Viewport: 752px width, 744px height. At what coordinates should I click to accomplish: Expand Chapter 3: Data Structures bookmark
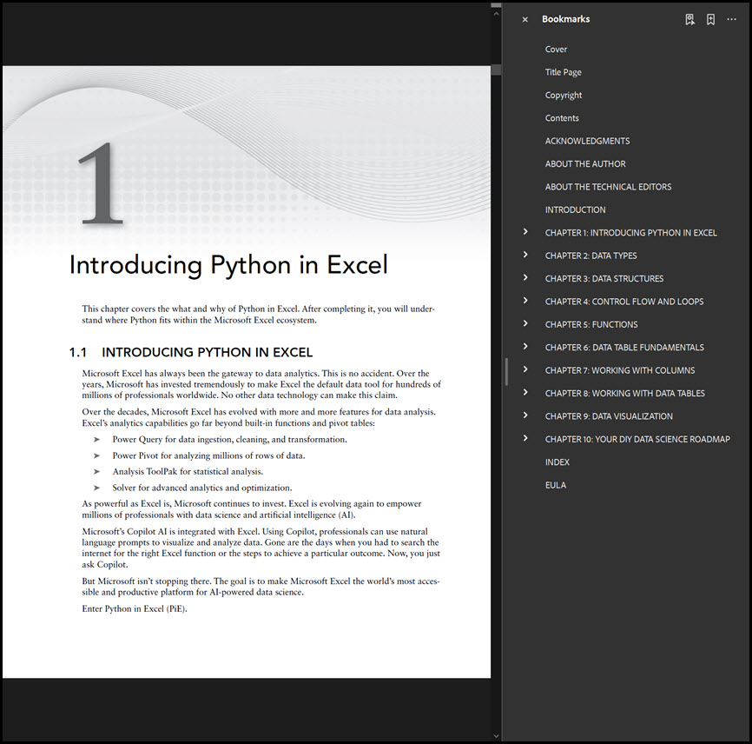(525, 278)
